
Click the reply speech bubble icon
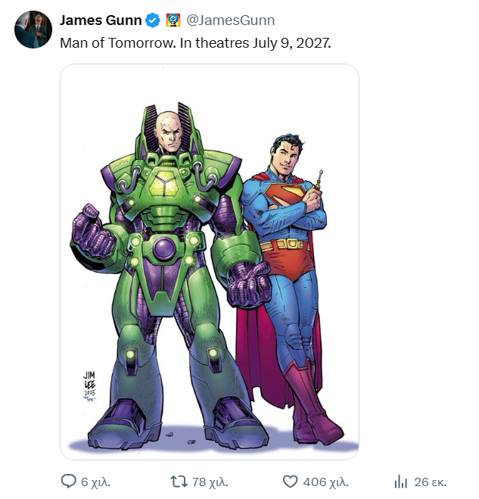point(68,482)
